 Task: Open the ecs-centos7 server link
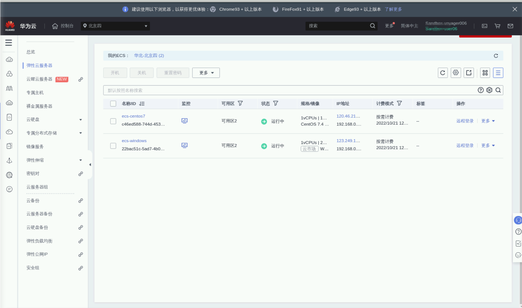point(134,116)
